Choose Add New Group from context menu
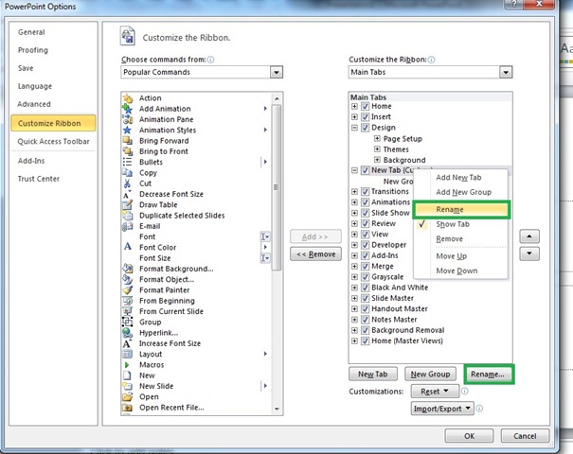Image resolution: width=573 pixels, height=454 pixels. [460, 192]
